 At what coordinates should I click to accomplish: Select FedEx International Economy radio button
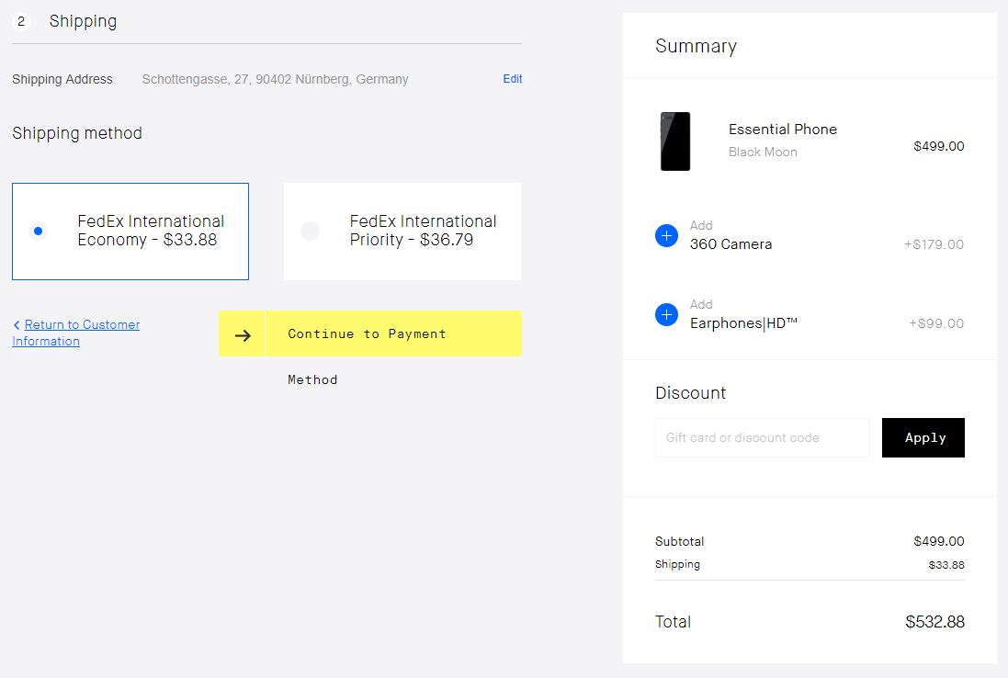coord(38,231)
